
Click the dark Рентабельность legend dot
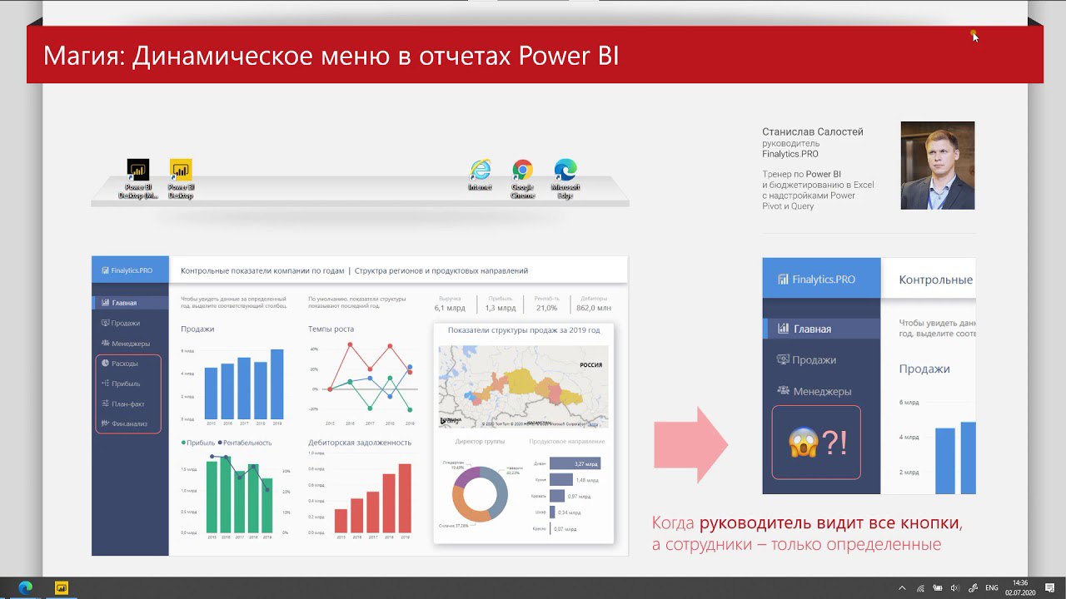coord(220,443)
